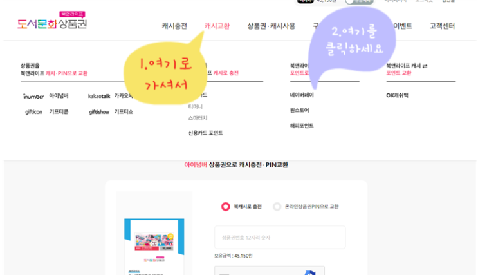The width and height of the screenshot is (478, 275).
Task: Click the 해피포인트 link
Action: [302, 126]
